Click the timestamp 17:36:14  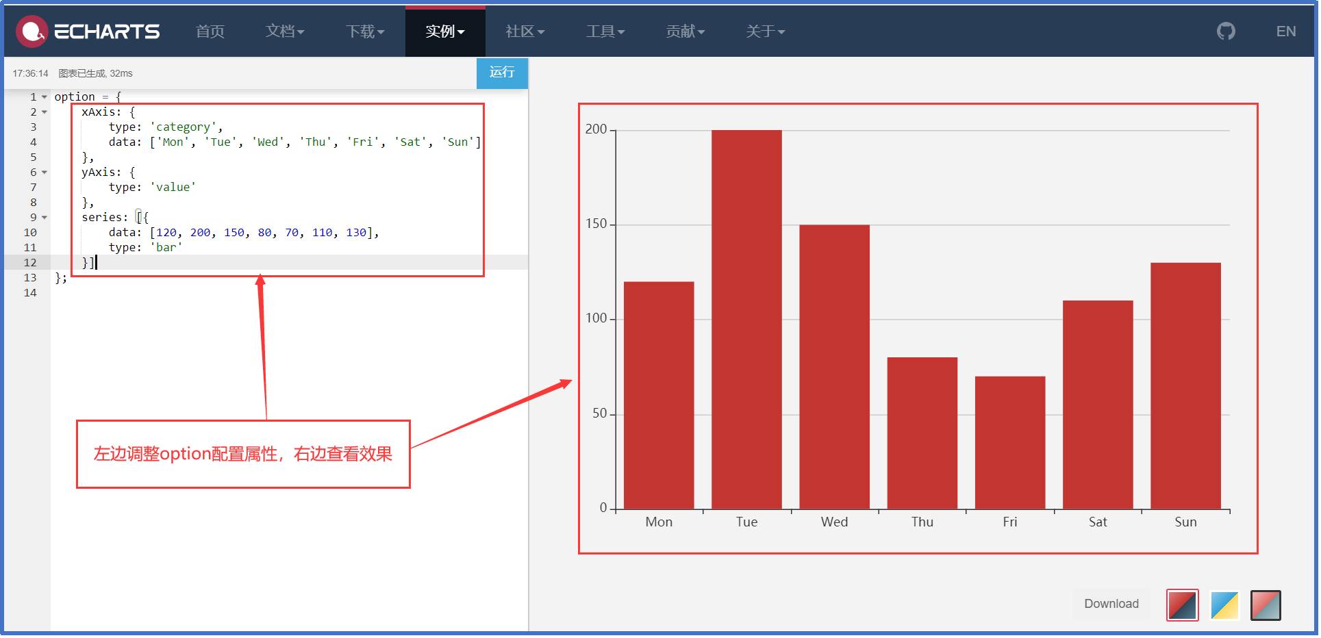coord(30,73)
